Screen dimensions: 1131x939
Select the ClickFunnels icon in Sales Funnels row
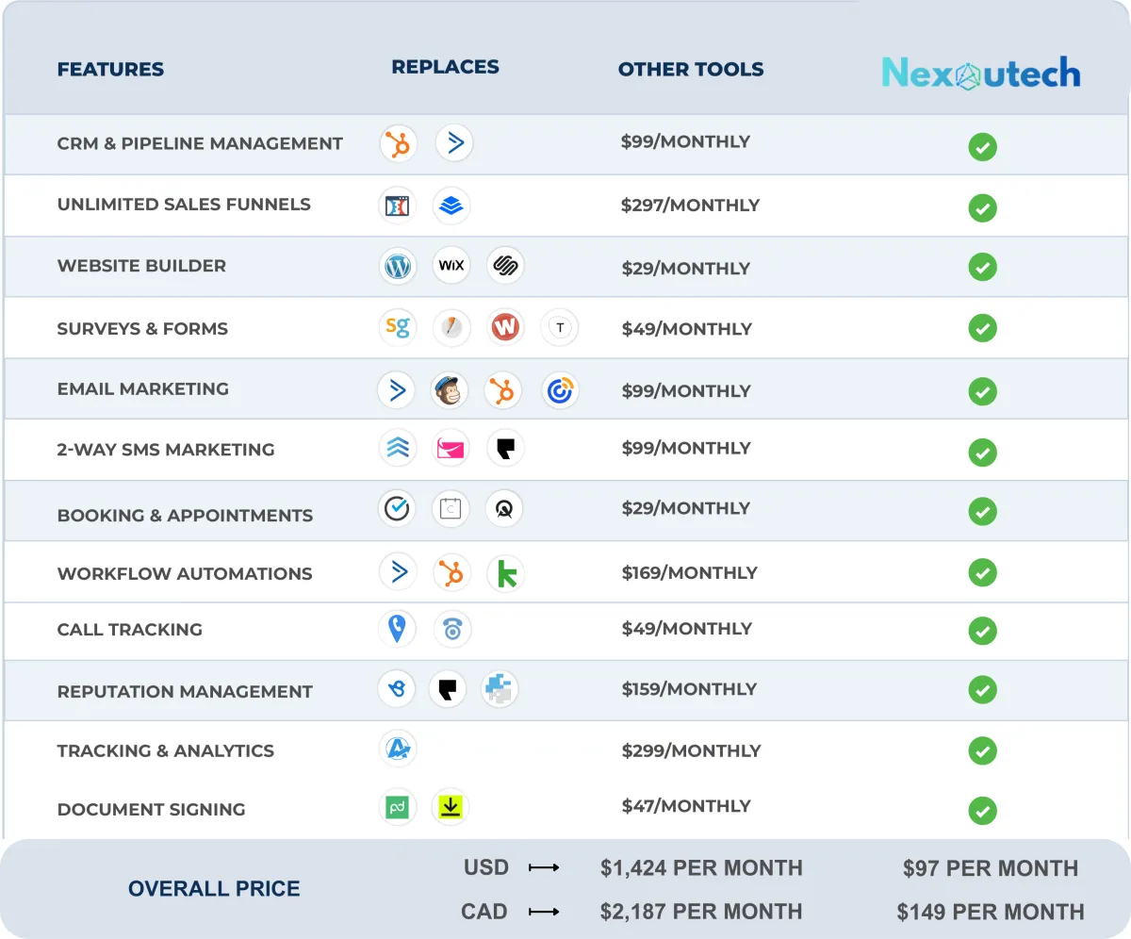coord(397,206)
